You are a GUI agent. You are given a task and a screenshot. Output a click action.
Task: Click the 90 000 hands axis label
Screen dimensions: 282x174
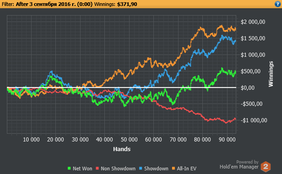coord(227,140)
